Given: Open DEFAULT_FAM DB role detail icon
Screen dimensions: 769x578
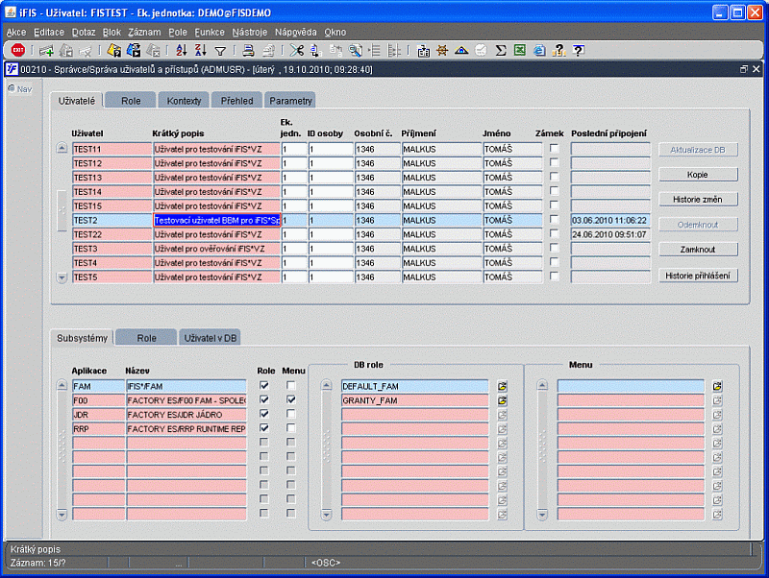Looking at the screenshot, I should pyautogui.click(x=502, y=386).
